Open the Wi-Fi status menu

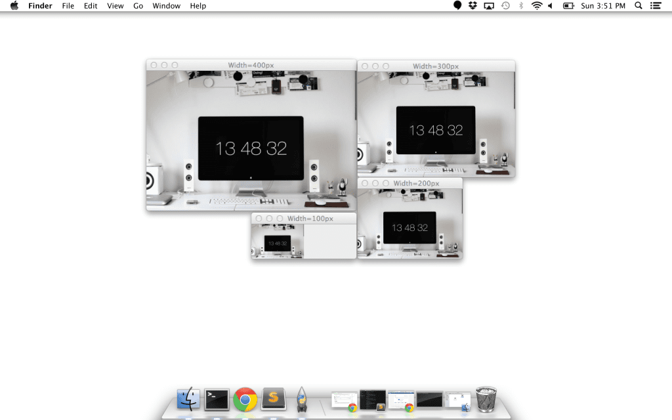[536, 6]
